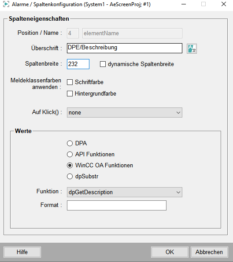
Task: Open help with the Hilfe button
Action: [x=22, y=252]
